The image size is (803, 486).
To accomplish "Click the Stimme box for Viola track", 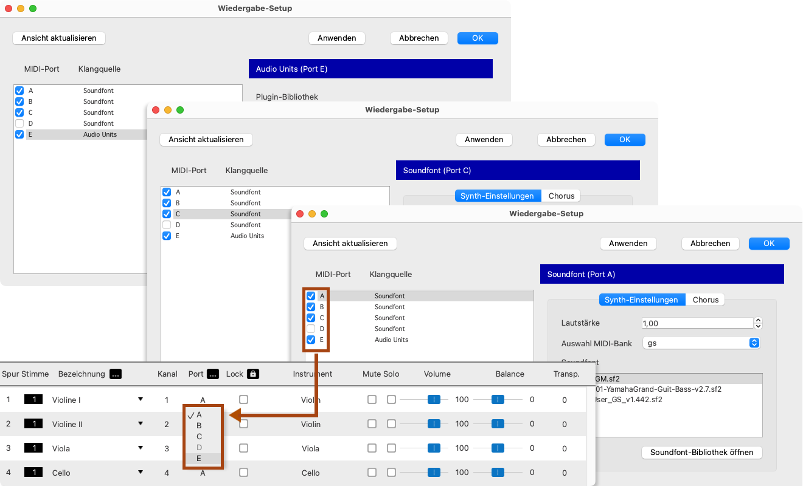I will 34,448.
